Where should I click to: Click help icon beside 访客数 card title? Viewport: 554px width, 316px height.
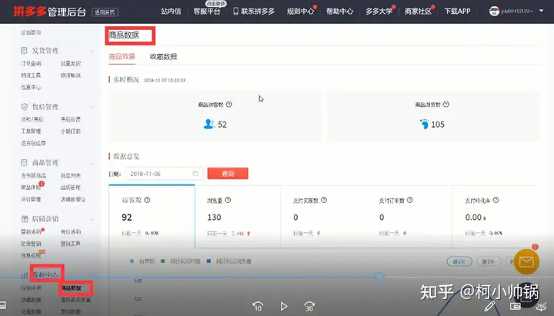click(x=147, y=200)
